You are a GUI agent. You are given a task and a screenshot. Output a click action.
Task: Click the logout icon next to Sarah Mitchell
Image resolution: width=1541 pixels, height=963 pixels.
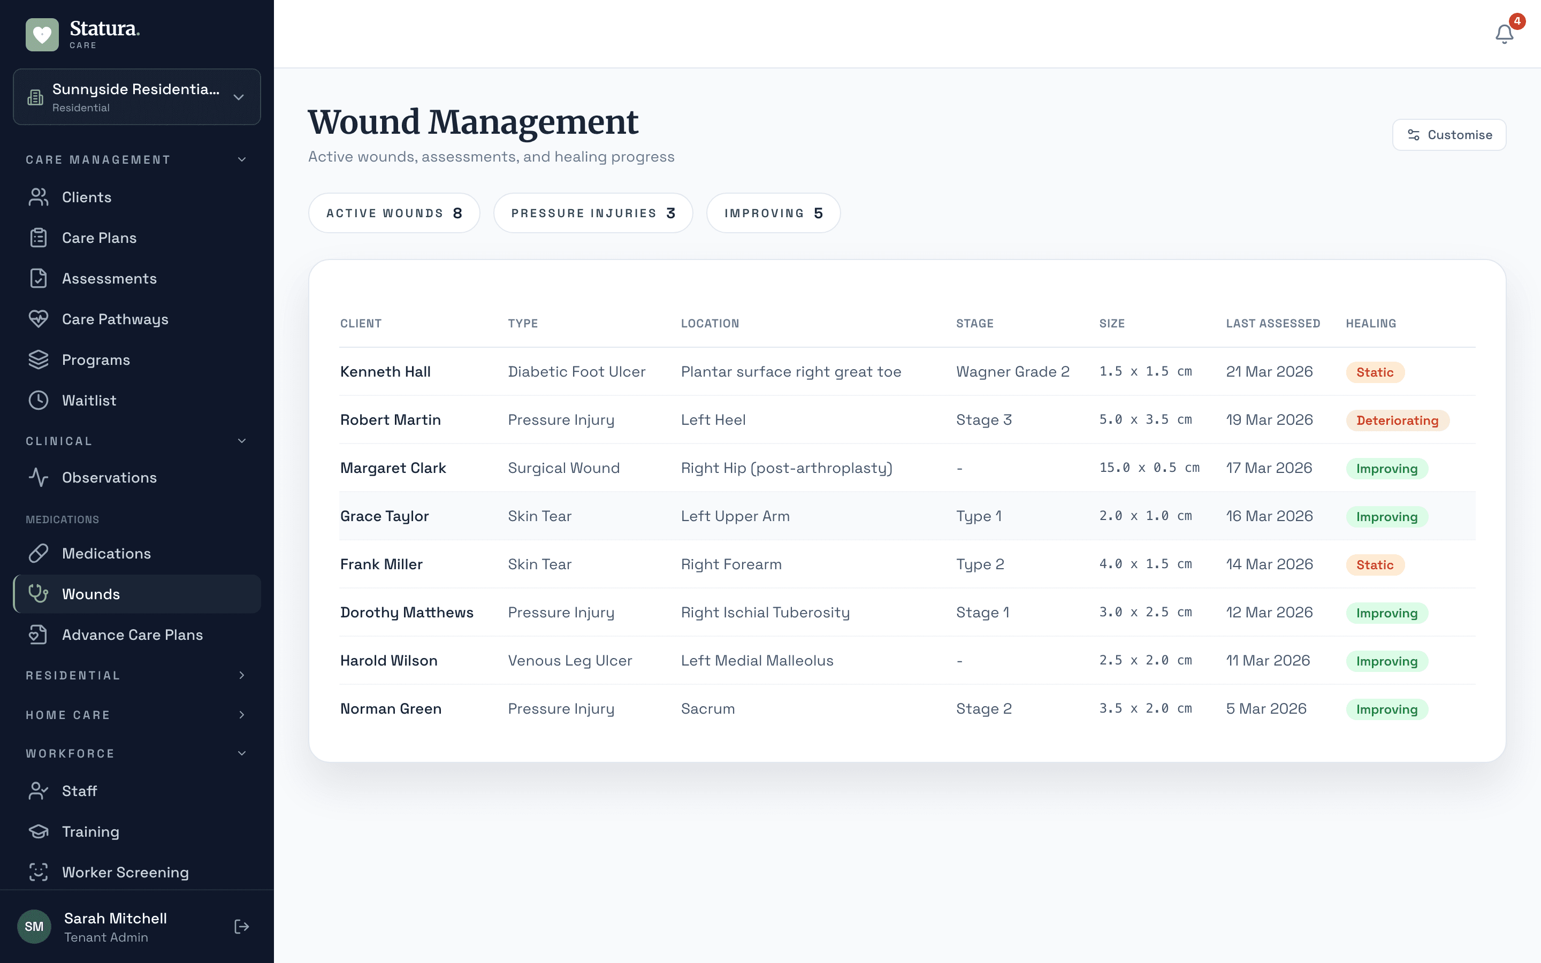[x=241, y=927]
